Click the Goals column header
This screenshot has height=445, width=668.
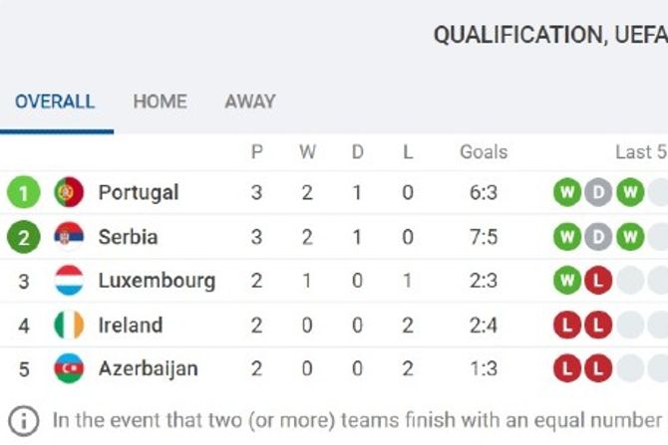pos(484,152)
